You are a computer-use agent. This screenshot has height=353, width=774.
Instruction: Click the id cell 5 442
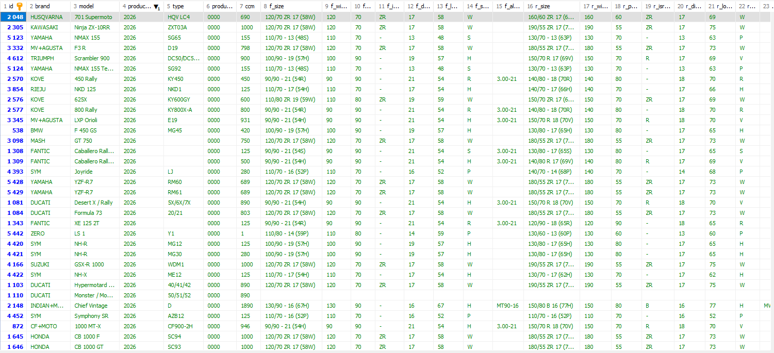13,233
